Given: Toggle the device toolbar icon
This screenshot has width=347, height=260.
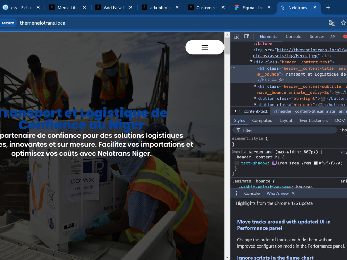Looking at the screenshot, I should [x=246, y=36].
